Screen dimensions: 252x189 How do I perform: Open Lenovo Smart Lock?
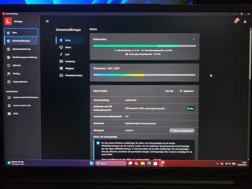(x=22, y=106)
